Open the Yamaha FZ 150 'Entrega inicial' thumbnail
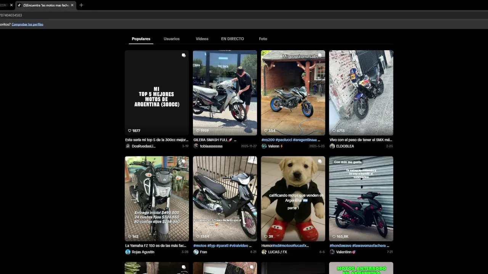 point(157,199)
